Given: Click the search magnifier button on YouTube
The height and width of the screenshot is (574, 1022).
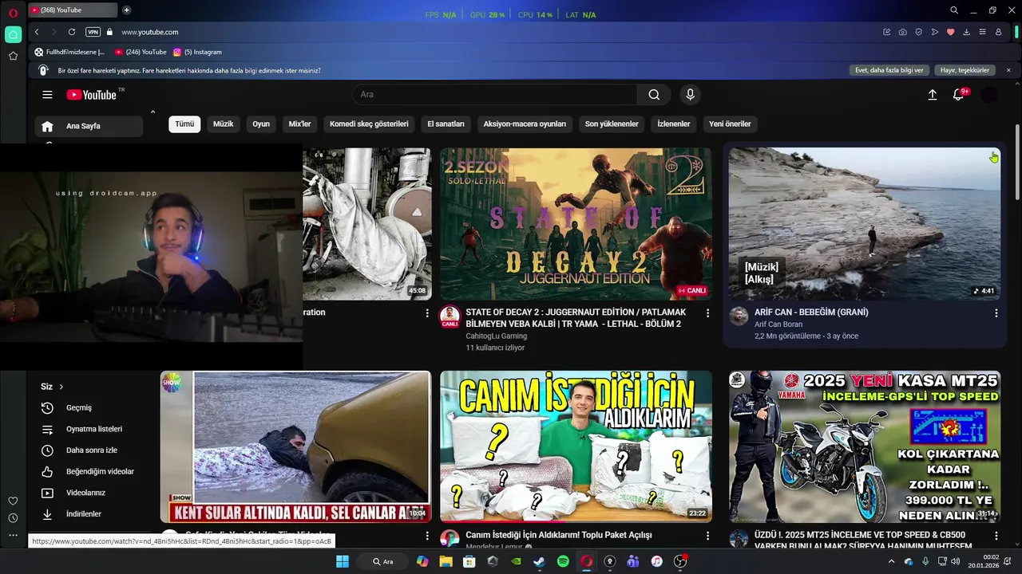Looking at the screenshot, I should pyautogui.click(x=654, y=95).
